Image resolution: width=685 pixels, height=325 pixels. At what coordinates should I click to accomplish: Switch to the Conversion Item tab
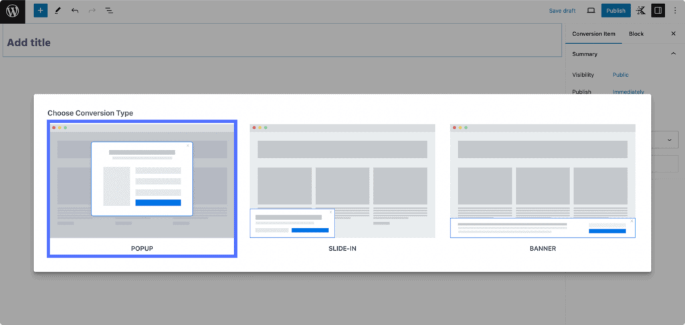pyautogui.click(x=593, y=33)
